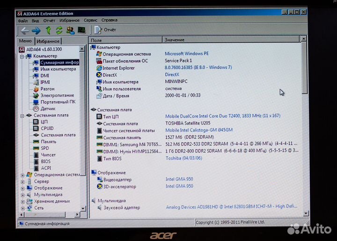Click the BIOS tree icon
The image size is (337, 241).
point(37,161)
